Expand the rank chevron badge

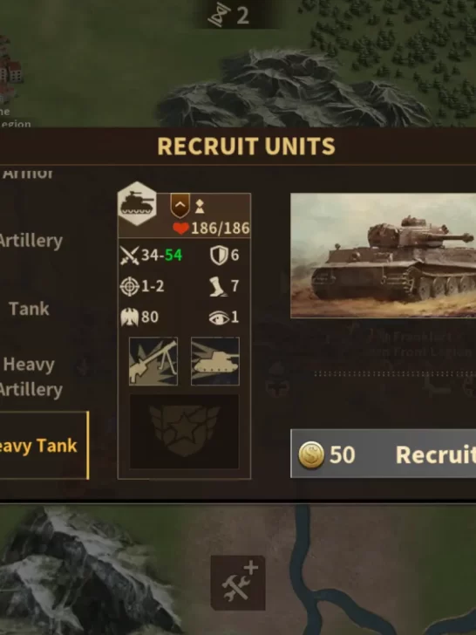point(180,205)
